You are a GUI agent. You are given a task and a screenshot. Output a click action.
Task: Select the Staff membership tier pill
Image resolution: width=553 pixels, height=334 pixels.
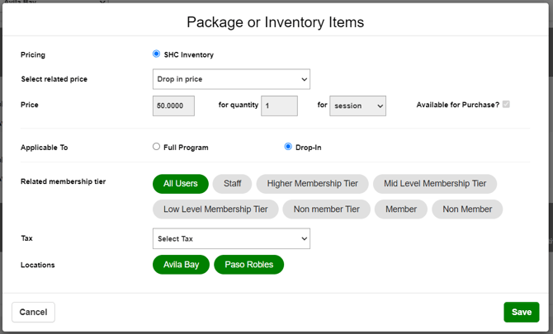[x=233, y=184]
